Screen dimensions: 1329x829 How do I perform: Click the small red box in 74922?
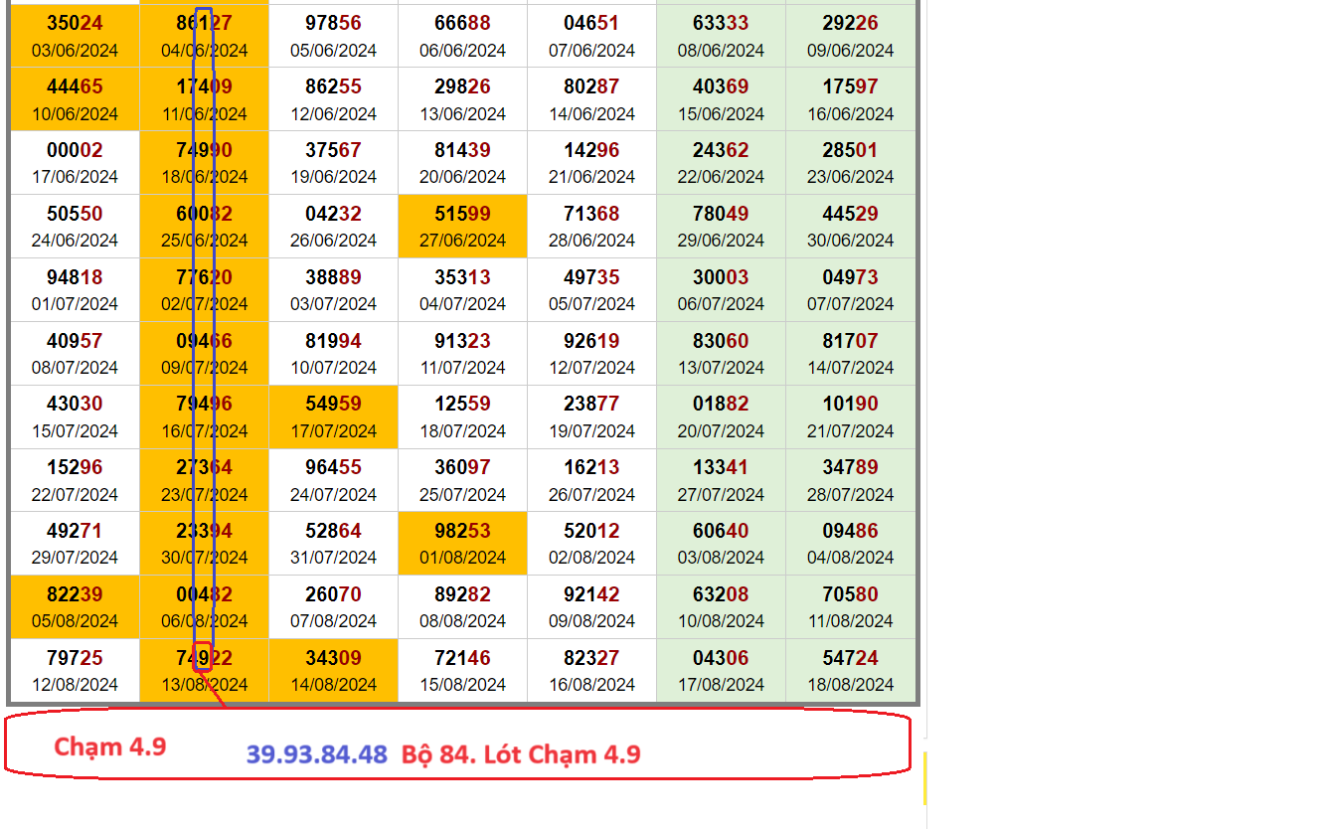pyautogui.click(x=203, y=658)
